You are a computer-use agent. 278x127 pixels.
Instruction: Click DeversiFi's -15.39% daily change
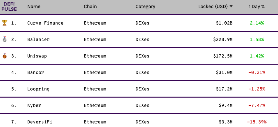pyautogui.click(x=257, y=122)
